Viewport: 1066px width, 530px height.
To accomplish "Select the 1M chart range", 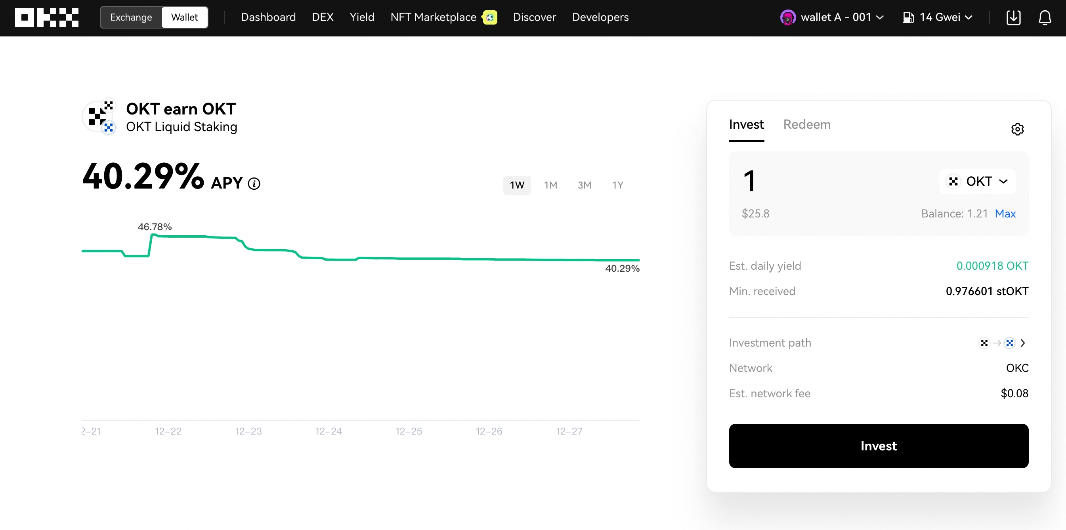I will click(550, 185).
